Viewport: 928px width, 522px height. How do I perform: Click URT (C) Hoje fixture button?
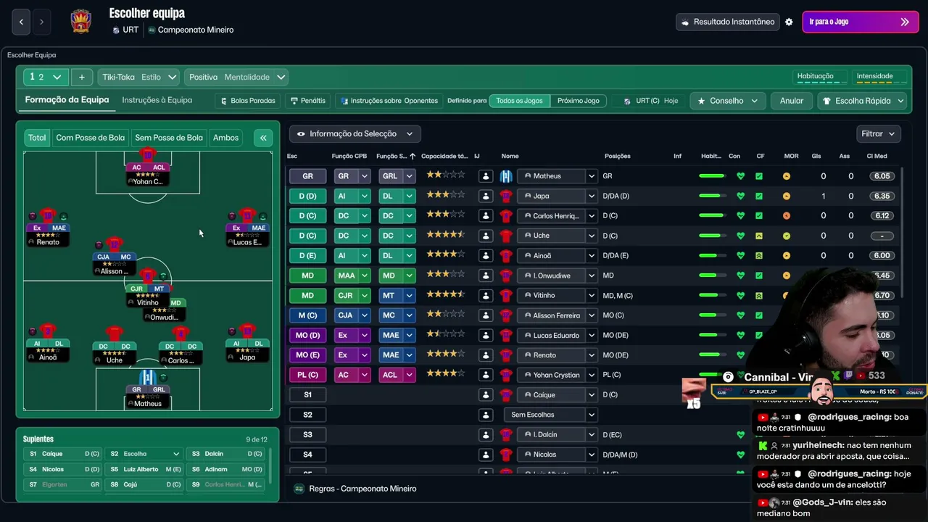[651, 101]
